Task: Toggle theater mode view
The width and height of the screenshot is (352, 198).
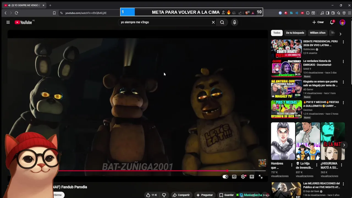Action: pos(252,177)
